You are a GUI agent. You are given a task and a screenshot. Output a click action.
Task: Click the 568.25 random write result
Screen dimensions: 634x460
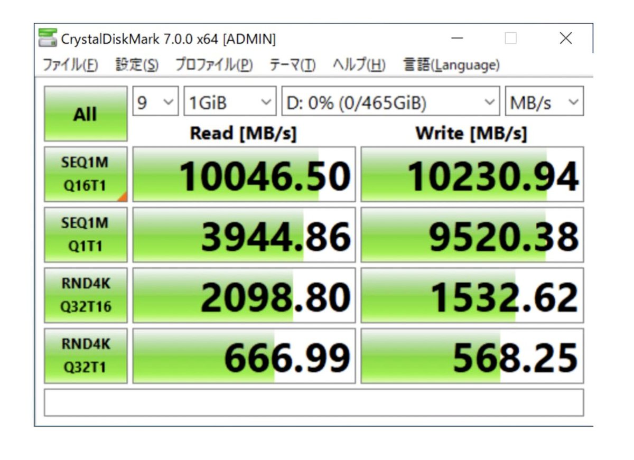472,356
